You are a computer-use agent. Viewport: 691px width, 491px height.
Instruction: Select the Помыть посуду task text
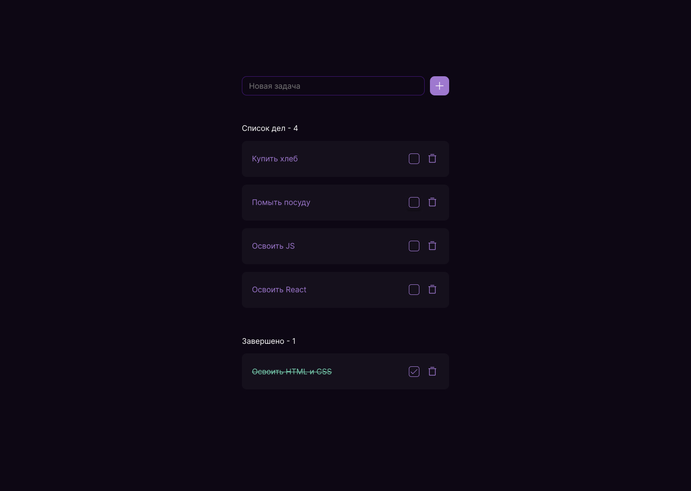pos(281,202)
